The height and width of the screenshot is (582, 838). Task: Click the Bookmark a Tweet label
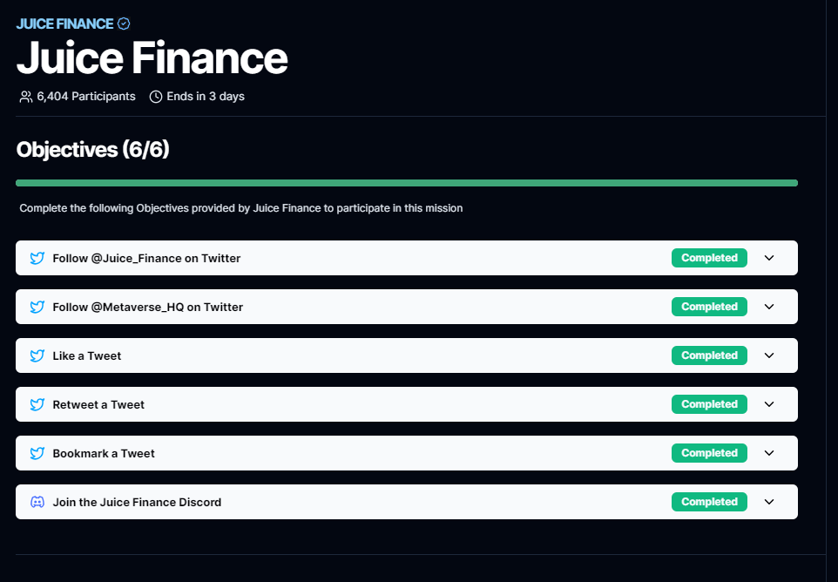[104, 453]
